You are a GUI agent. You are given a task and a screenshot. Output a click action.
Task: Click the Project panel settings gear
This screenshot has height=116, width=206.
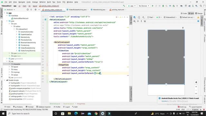tap(35, 10)
